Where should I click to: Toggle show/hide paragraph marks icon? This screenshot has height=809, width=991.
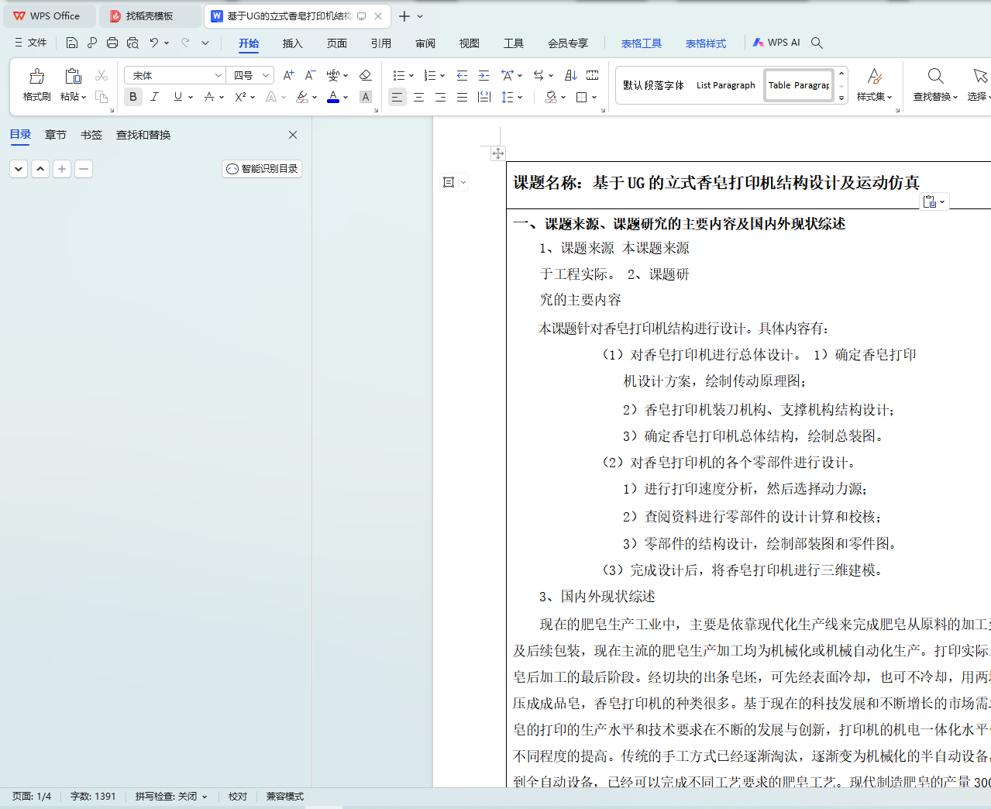pyautogui.click(x=539, y=75)
